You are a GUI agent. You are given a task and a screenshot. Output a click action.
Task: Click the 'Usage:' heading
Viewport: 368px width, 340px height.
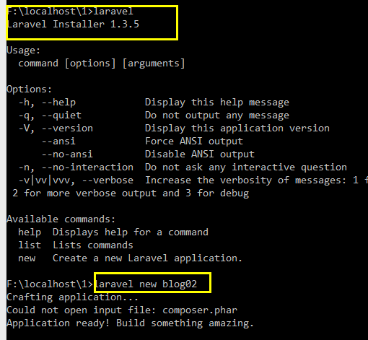coord(23,50)
